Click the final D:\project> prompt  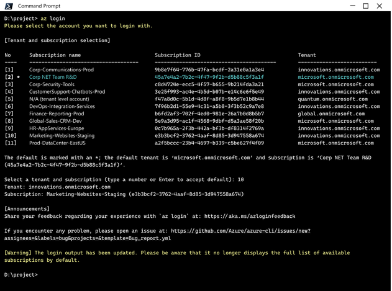[x=21, y=275]
